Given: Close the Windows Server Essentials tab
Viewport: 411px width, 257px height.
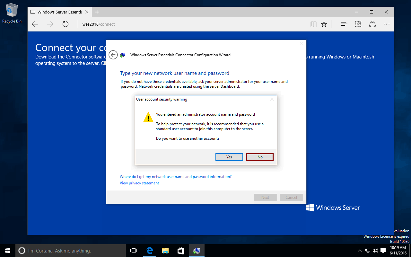Looking at the screenshot, I should (x=87, y=12).
